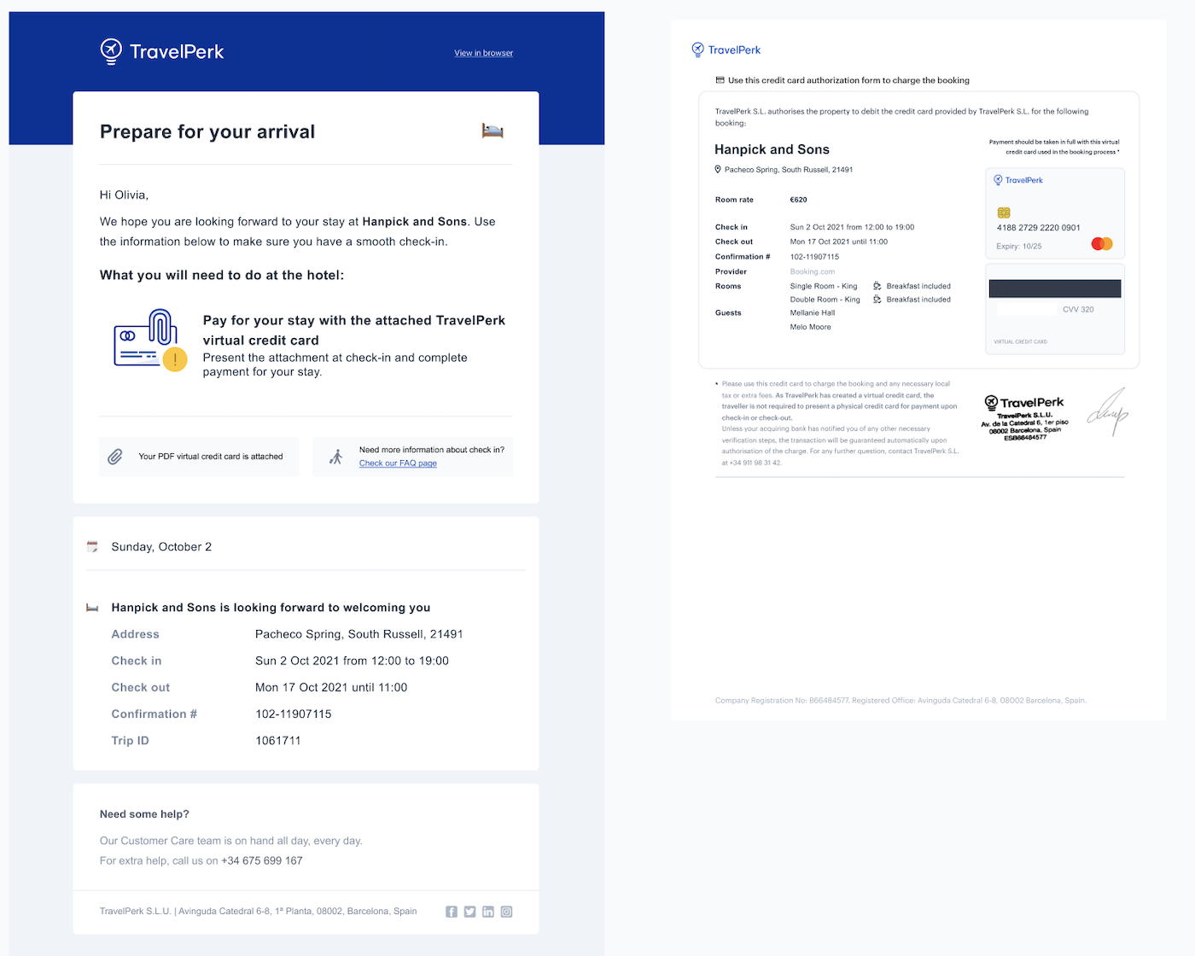Click the Facebook icon in the email footer
Screen dimensions: 1195x956
point(452,912)
